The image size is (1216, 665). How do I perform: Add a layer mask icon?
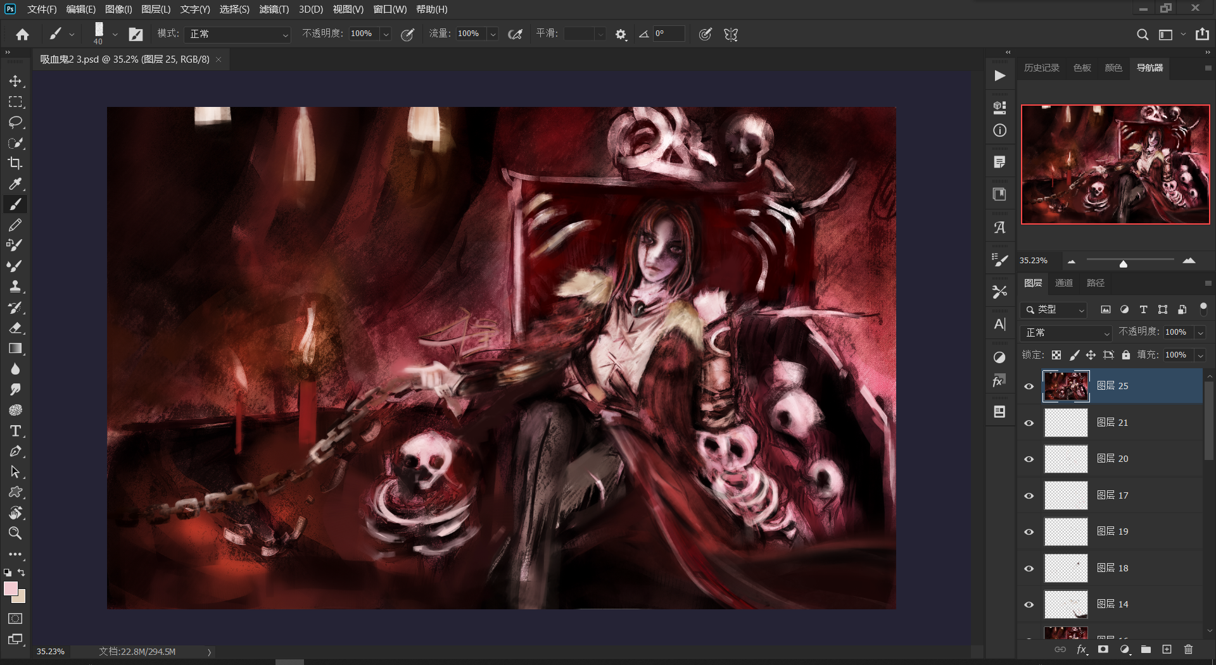(x=1103, y=649)
